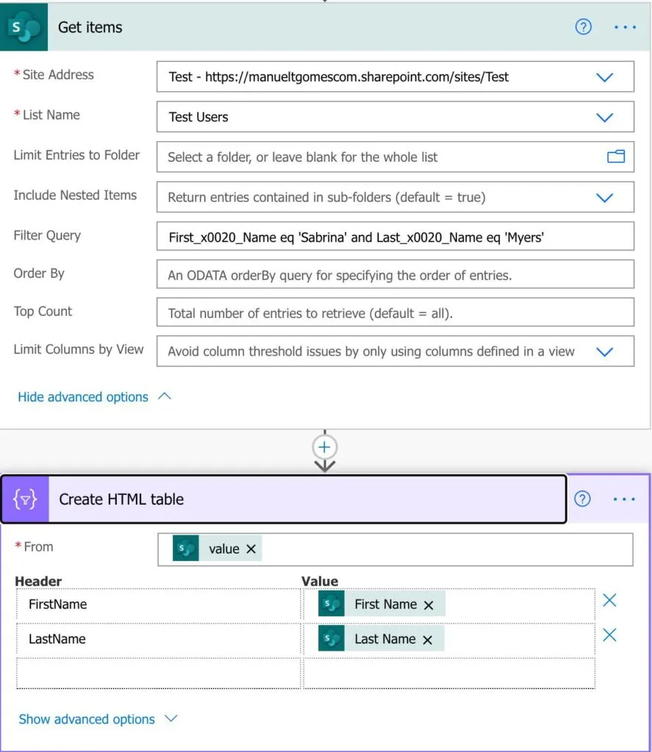652x752 pixels.
Task: Click the SharePoint icon in Get items header
Action: click(x=24, y=27)
